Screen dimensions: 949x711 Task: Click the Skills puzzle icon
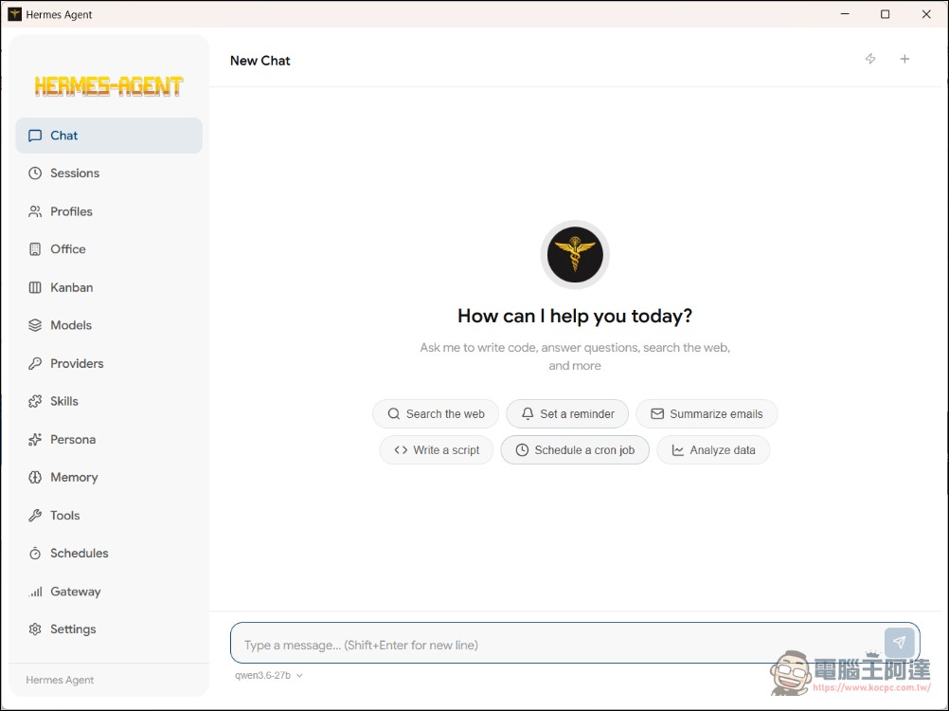(x=35, y=401)
